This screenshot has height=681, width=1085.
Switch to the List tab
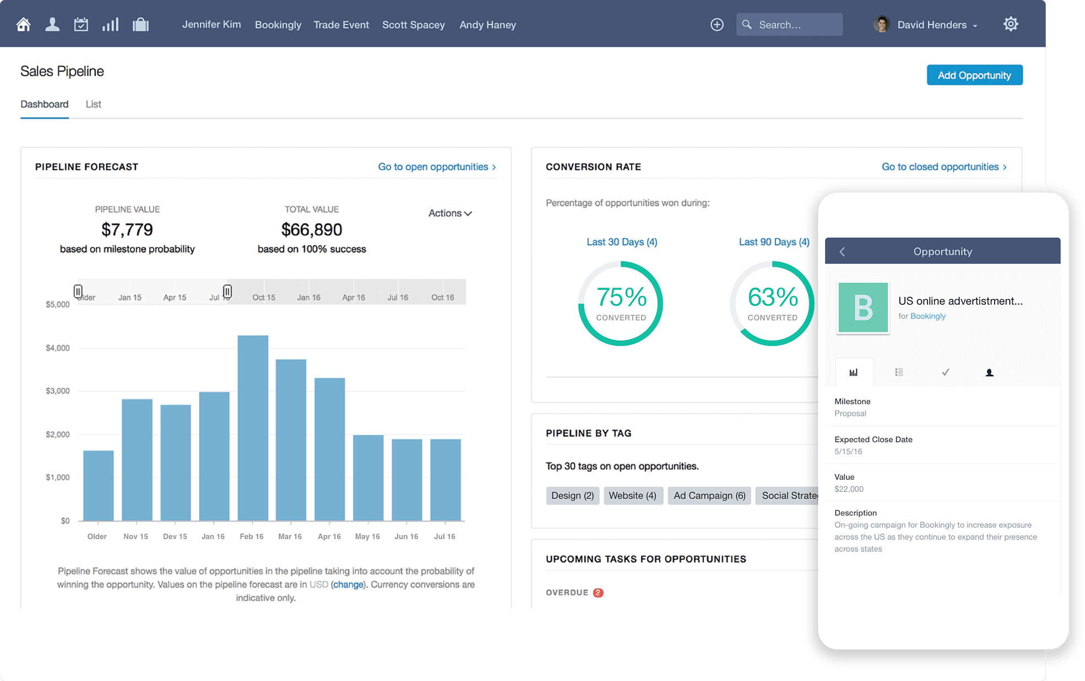pyautogui.click(x=93, y=104)
